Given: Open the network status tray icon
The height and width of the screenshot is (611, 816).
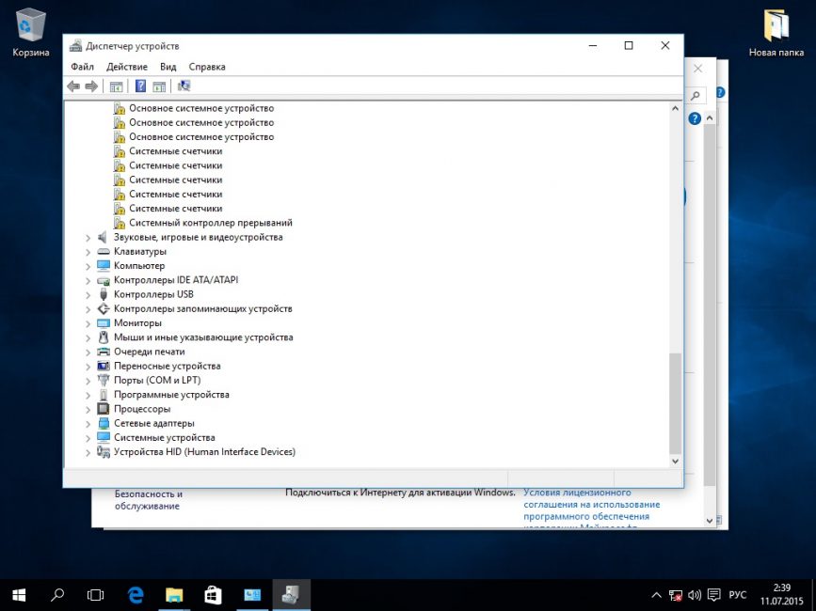Looking at the screenshot, I should point(676,595).
